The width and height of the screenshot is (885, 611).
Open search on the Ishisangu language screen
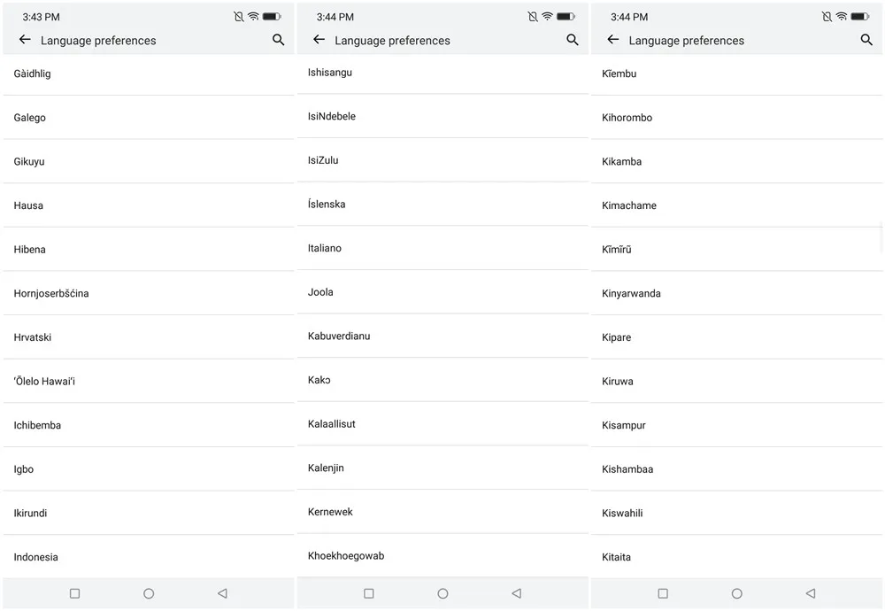tap(573, 40)
